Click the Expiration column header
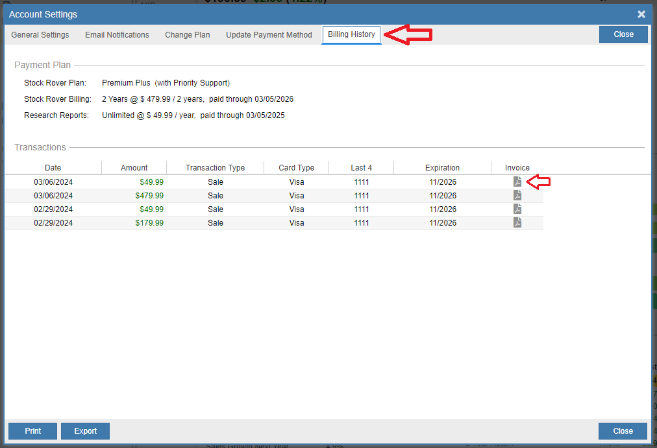This screenshot has height=448, width=657. click(441, 167)
